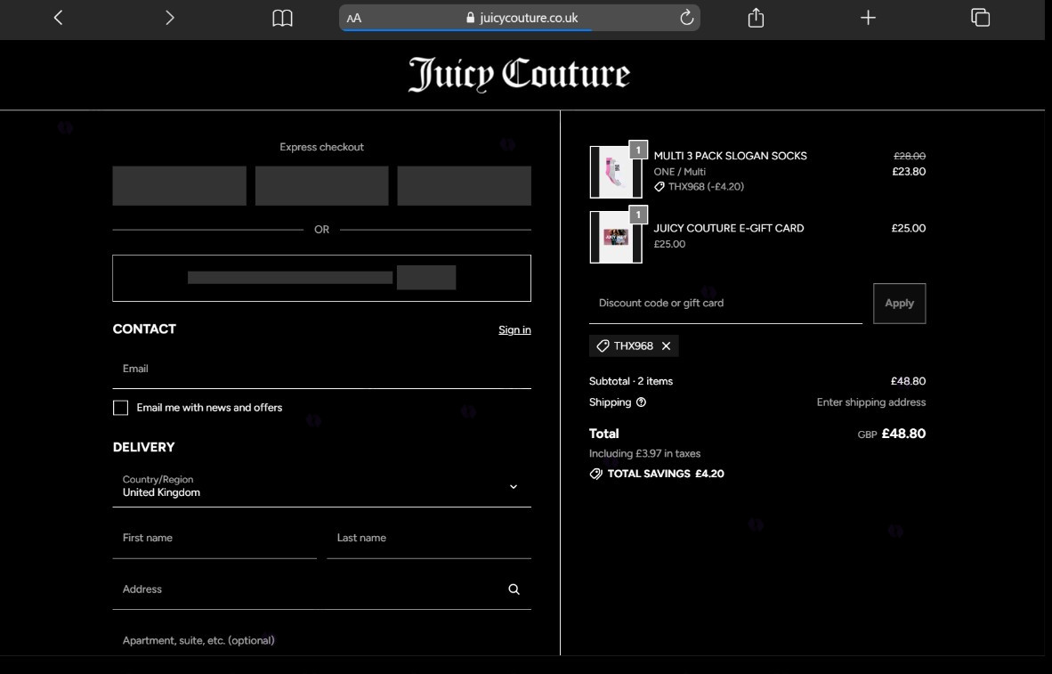Click the Subtotal · 2 items label
This screenshot has width=1052, height=674.
click(631, 381)
